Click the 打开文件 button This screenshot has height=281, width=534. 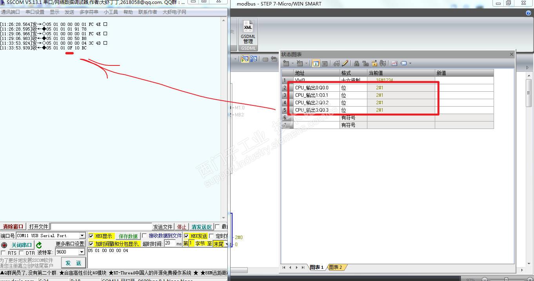tap(38, 227)
